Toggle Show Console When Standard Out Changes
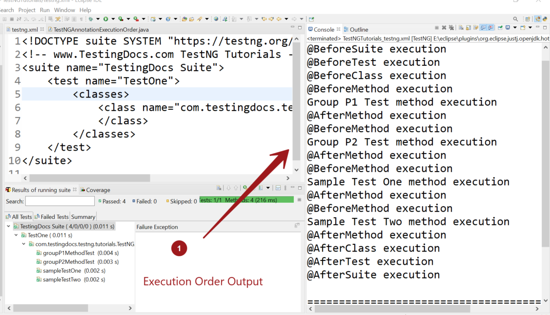 483,28
